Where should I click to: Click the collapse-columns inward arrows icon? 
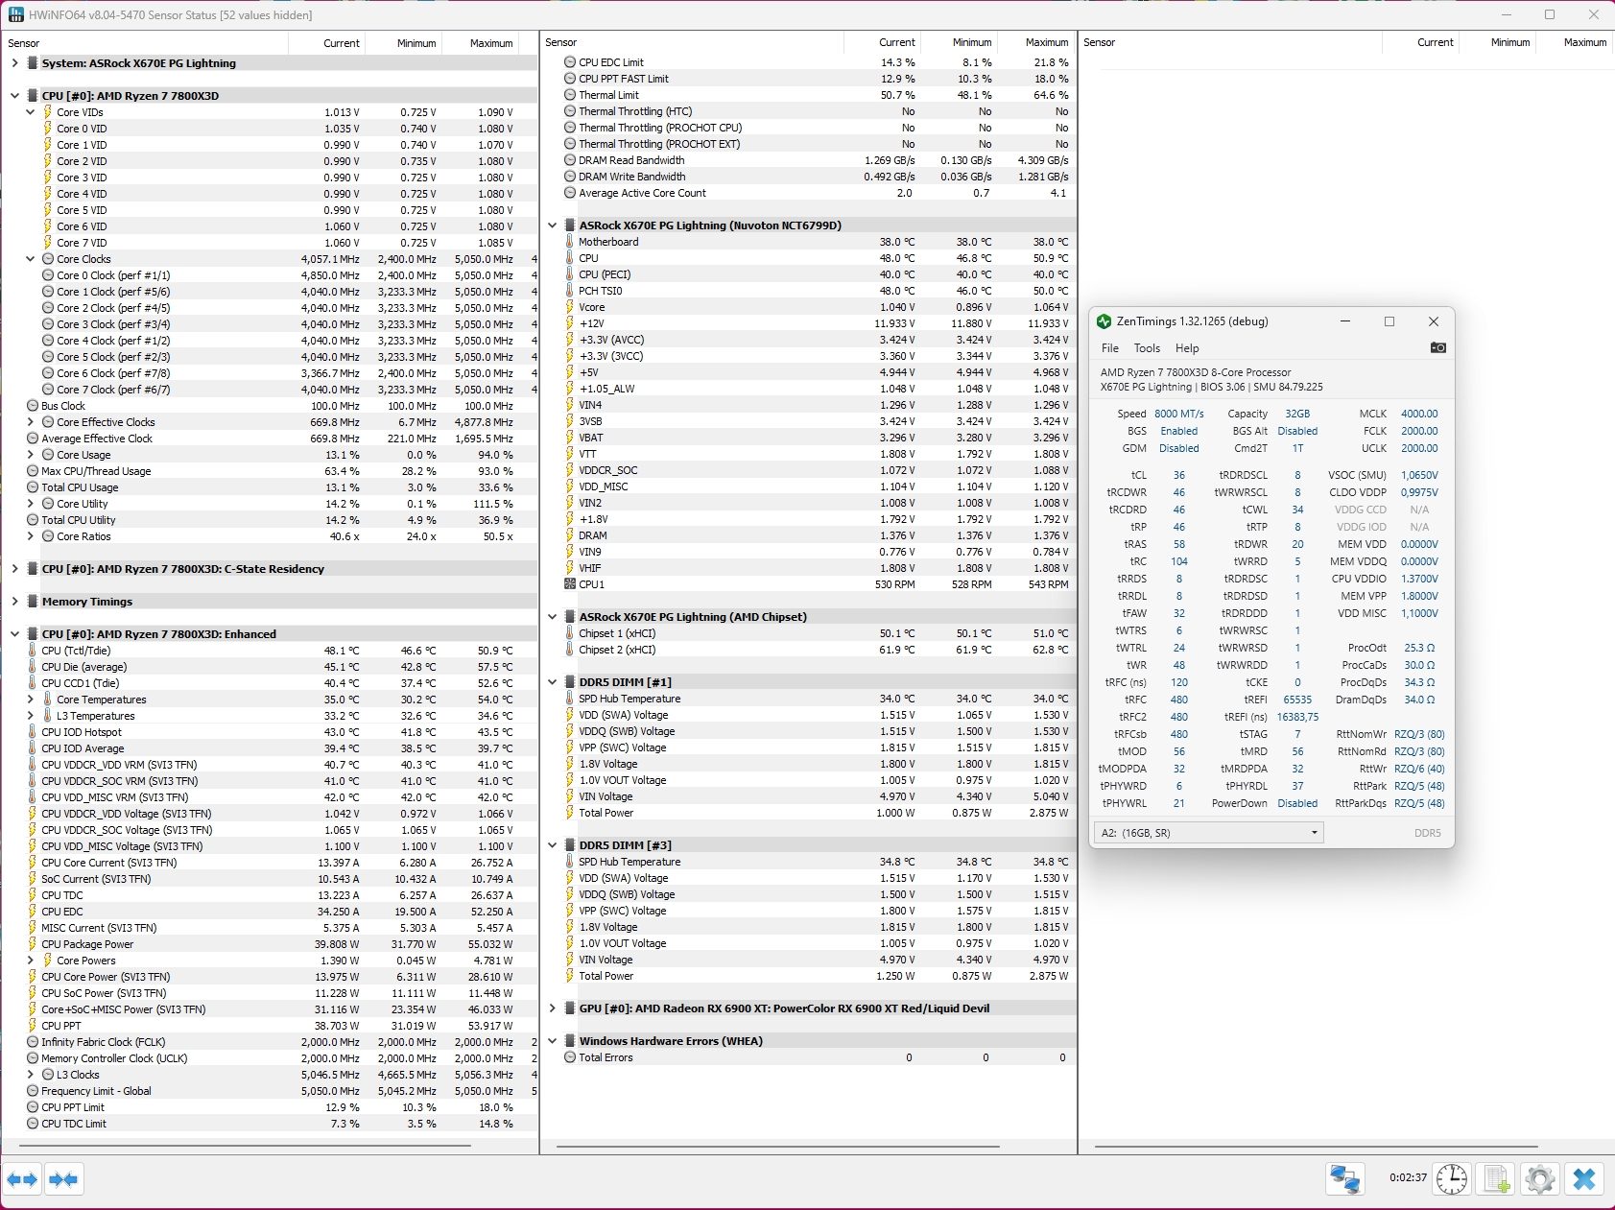63,1179
